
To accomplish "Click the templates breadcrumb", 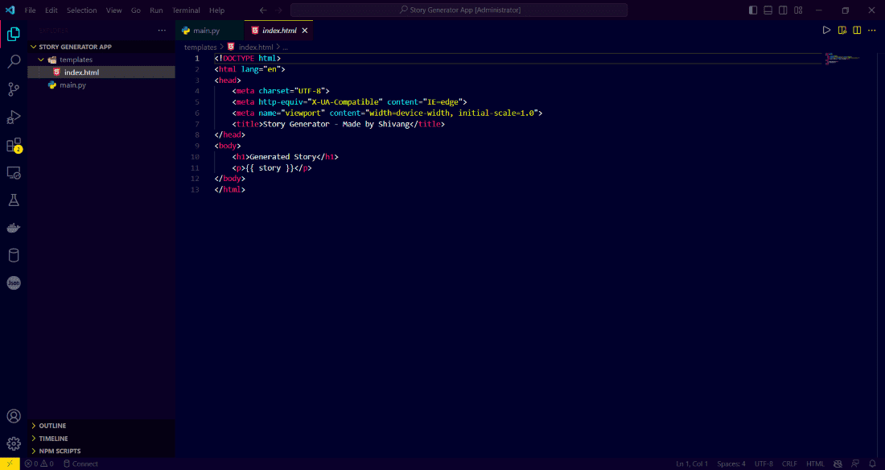I will 200,47.
